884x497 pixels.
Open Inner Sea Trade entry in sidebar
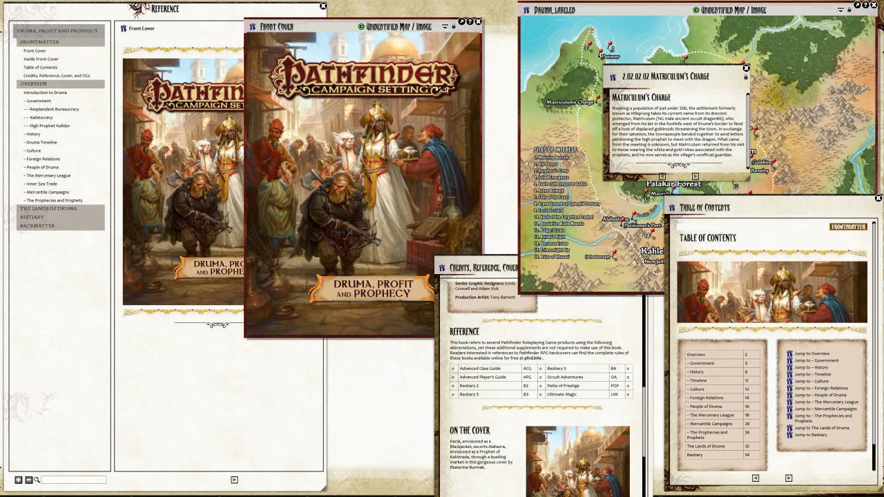40,184
